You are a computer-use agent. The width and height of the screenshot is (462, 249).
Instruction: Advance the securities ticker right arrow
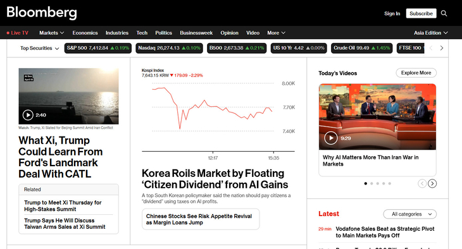(441, 48)
